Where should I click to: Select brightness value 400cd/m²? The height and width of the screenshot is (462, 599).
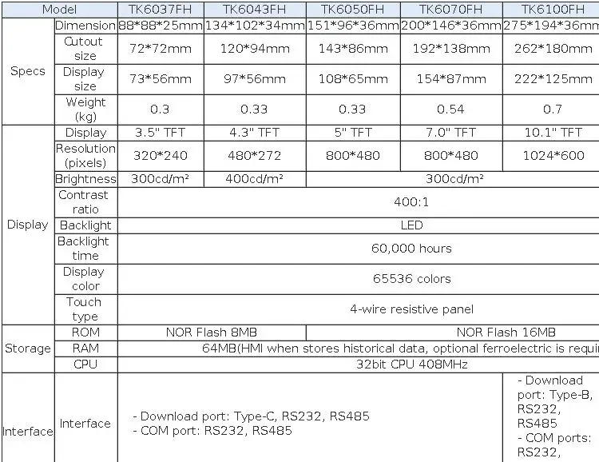[x=255, y=179]
